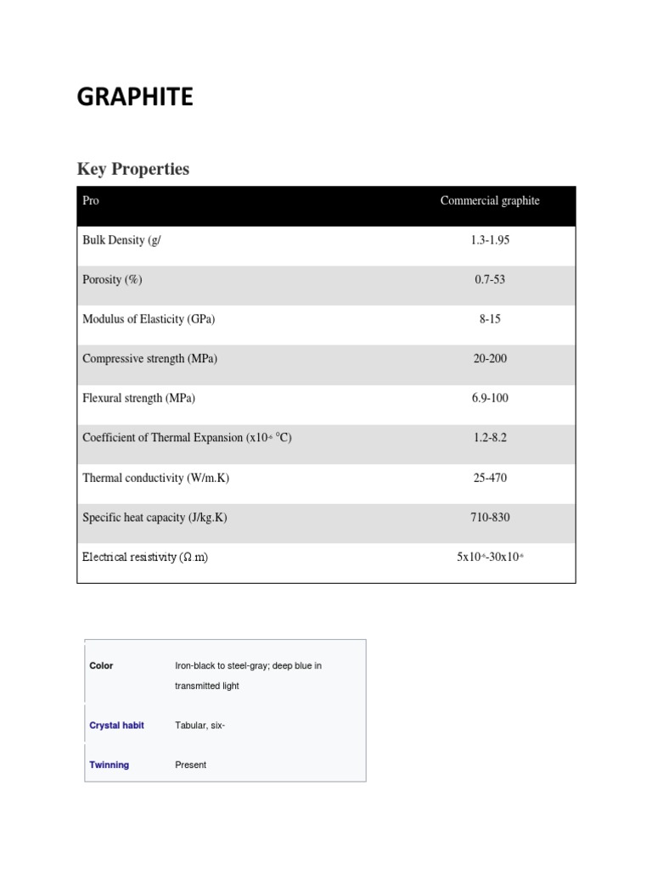Click the Color property label
The image size is (652, 869).
[101, 666]
